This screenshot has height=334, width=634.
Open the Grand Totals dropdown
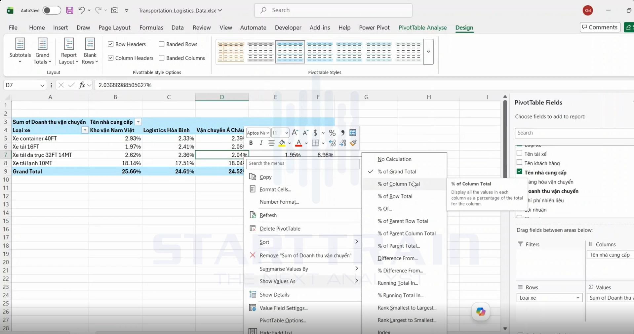(42, 51)
